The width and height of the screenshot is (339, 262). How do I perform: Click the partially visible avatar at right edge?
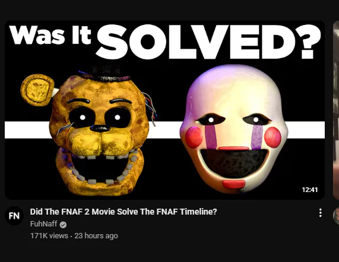336,216
